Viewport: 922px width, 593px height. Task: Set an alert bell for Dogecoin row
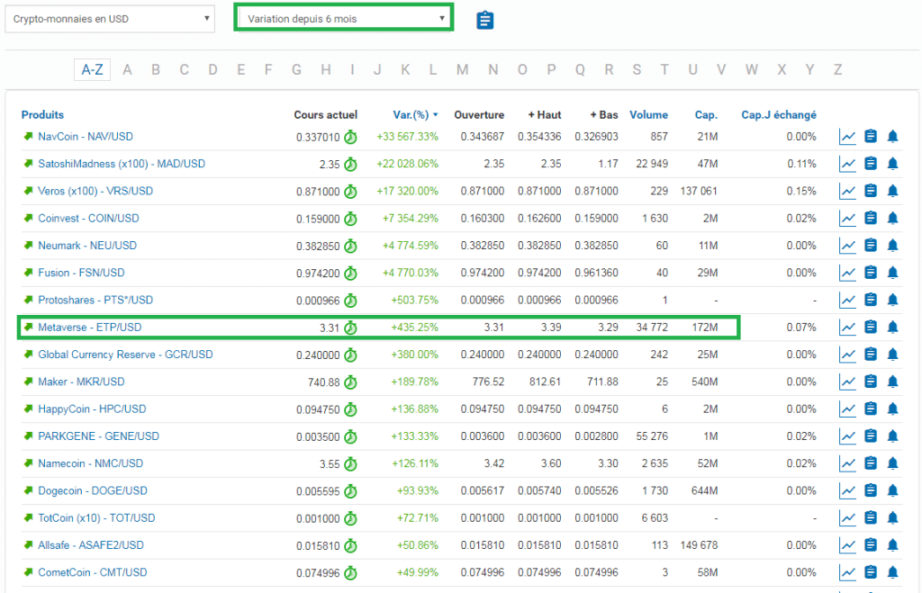892,490
